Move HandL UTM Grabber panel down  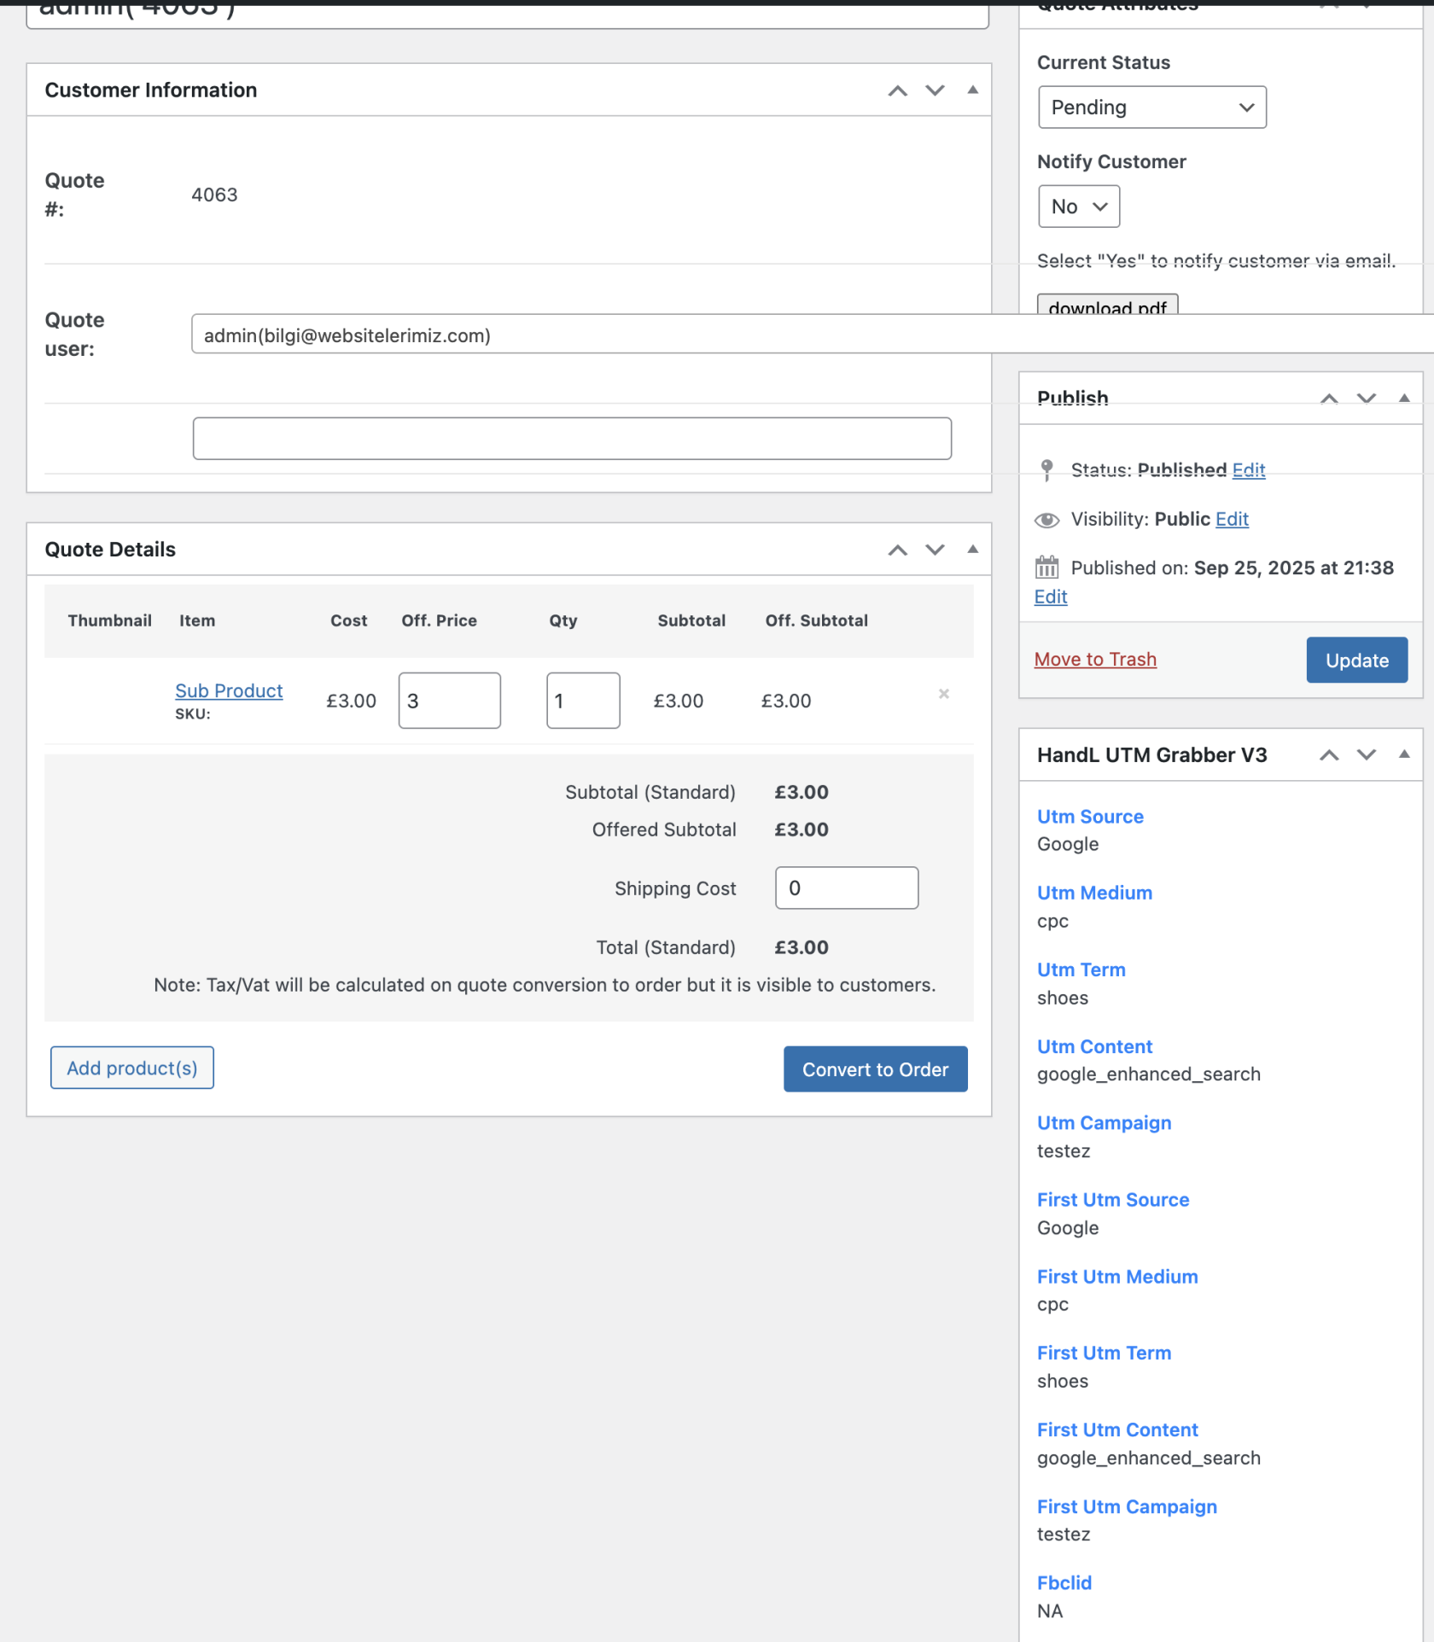[1366, 754]
